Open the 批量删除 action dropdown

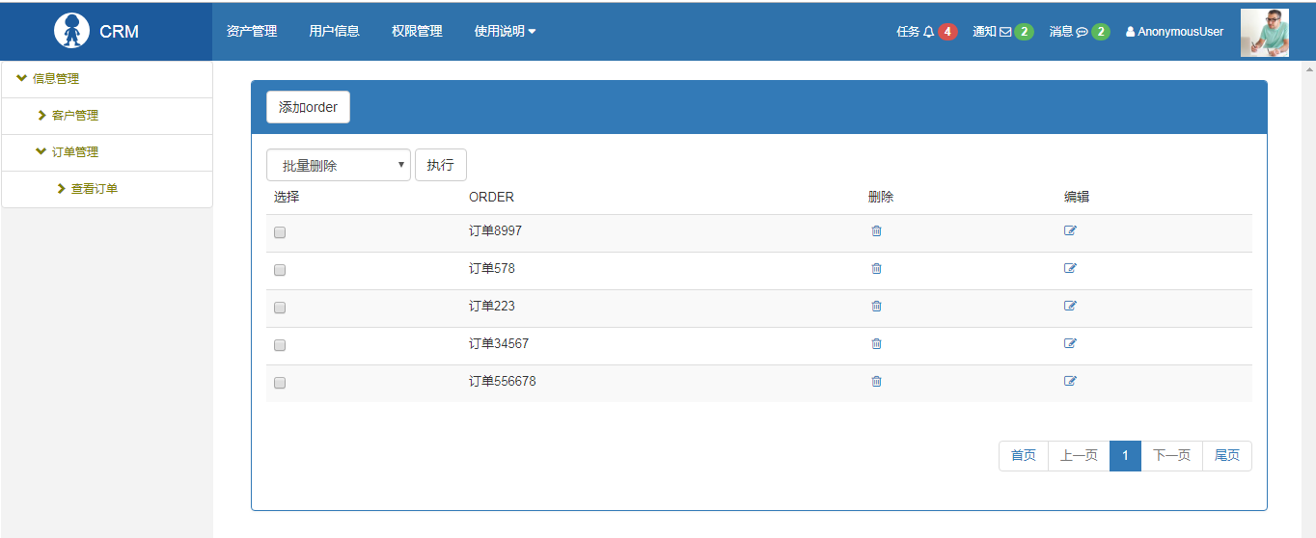pyautogui.click(x=339, y=165)
